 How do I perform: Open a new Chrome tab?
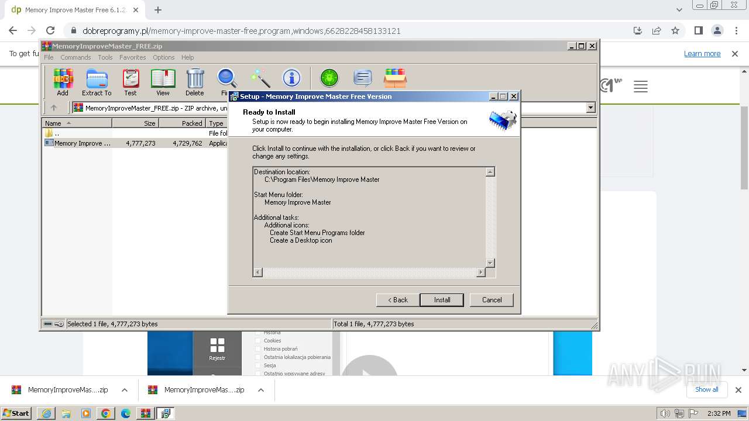(x=158, y=10)
